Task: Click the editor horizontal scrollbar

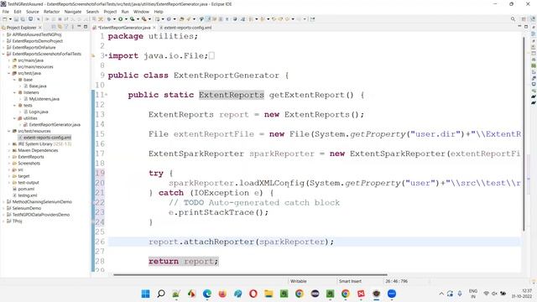Action: coord(250,274)
